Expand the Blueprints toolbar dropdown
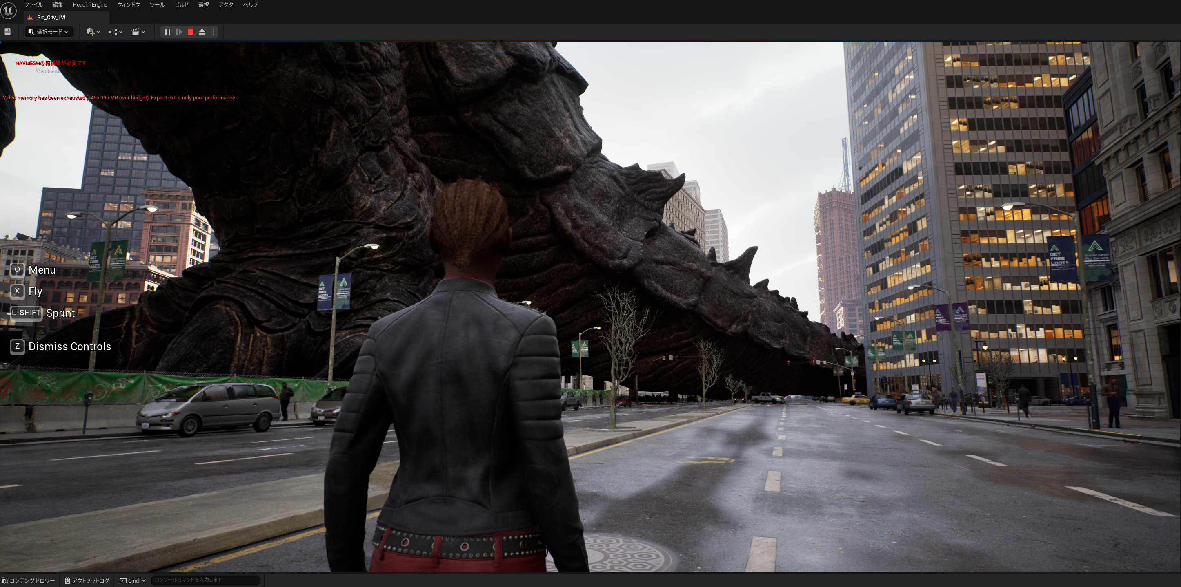This screenshot has width=1181, height=587. 115,32
